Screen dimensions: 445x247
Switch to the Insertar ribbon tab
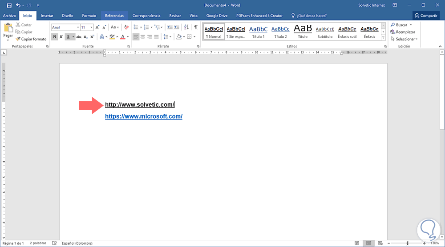(x=47, y=16)
